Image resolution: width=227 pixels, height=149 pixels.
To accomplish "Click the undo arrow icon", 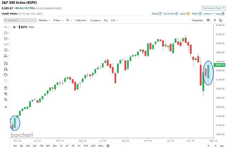I will click(x=6, y=75).
